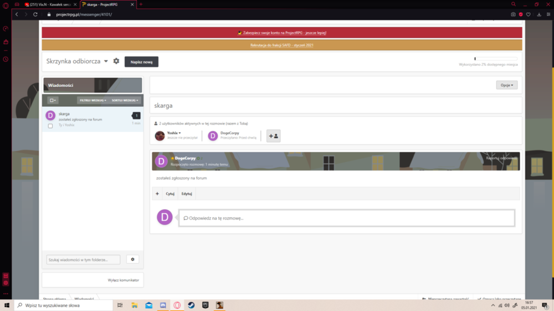Click unread count badge on skarga

click(136, 116)
